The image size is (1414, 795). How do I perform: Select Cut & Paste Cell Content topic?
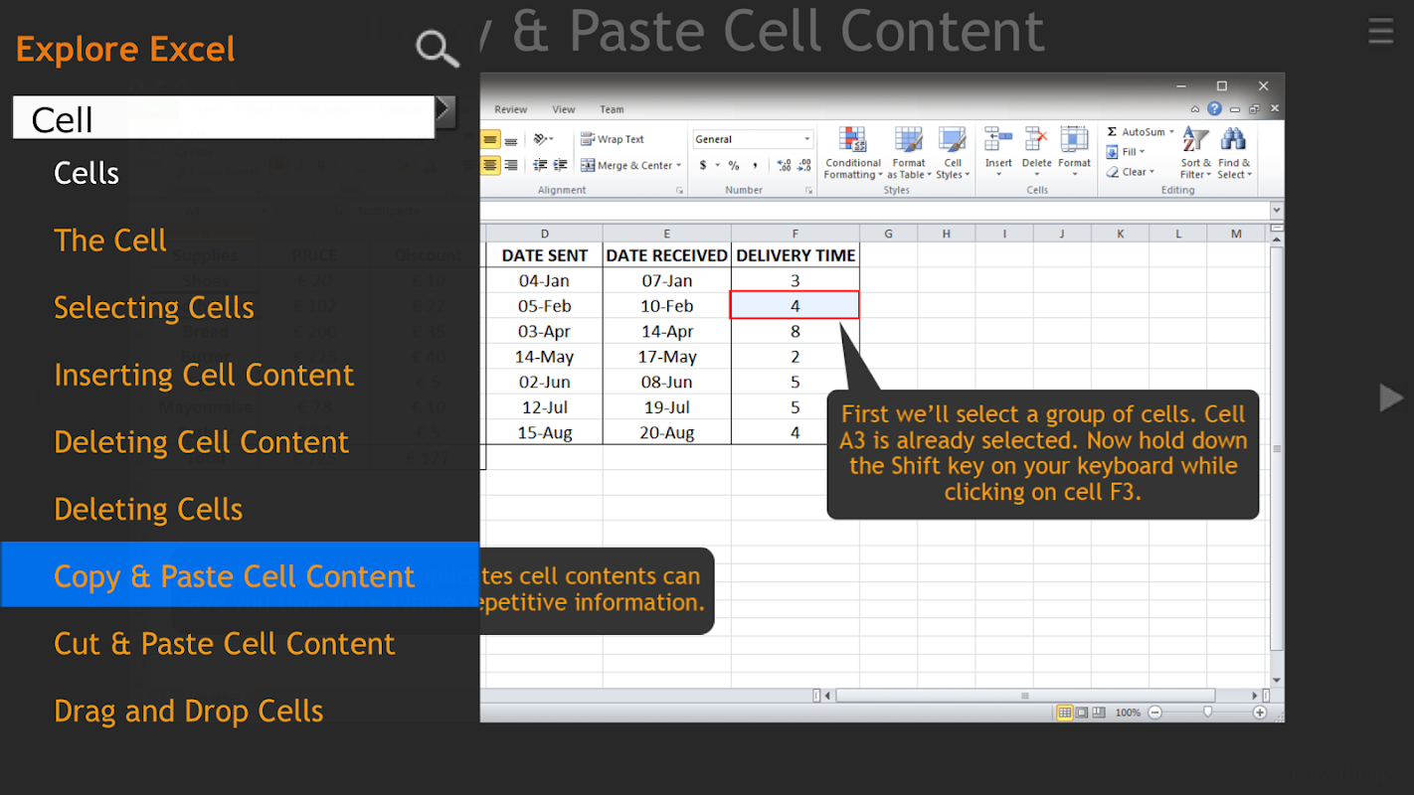pos(225,644)
